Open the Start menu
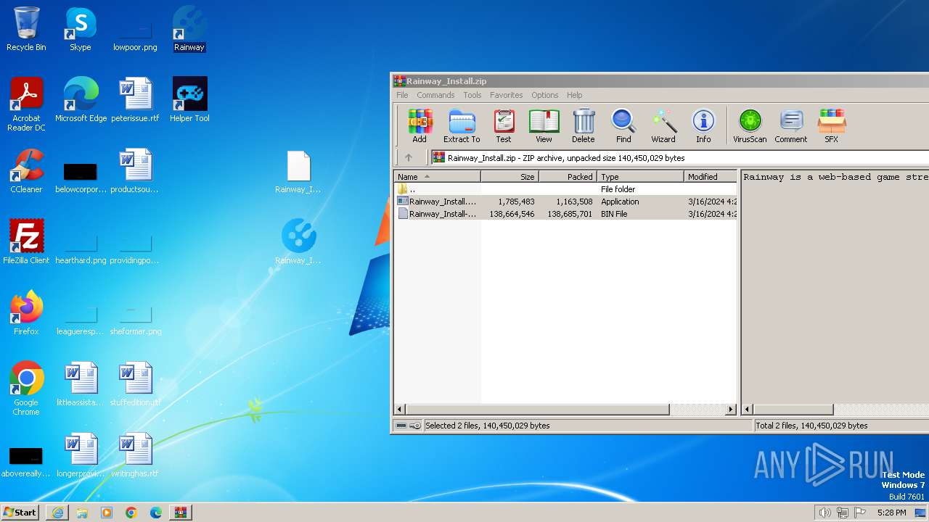 pos(20,512)
